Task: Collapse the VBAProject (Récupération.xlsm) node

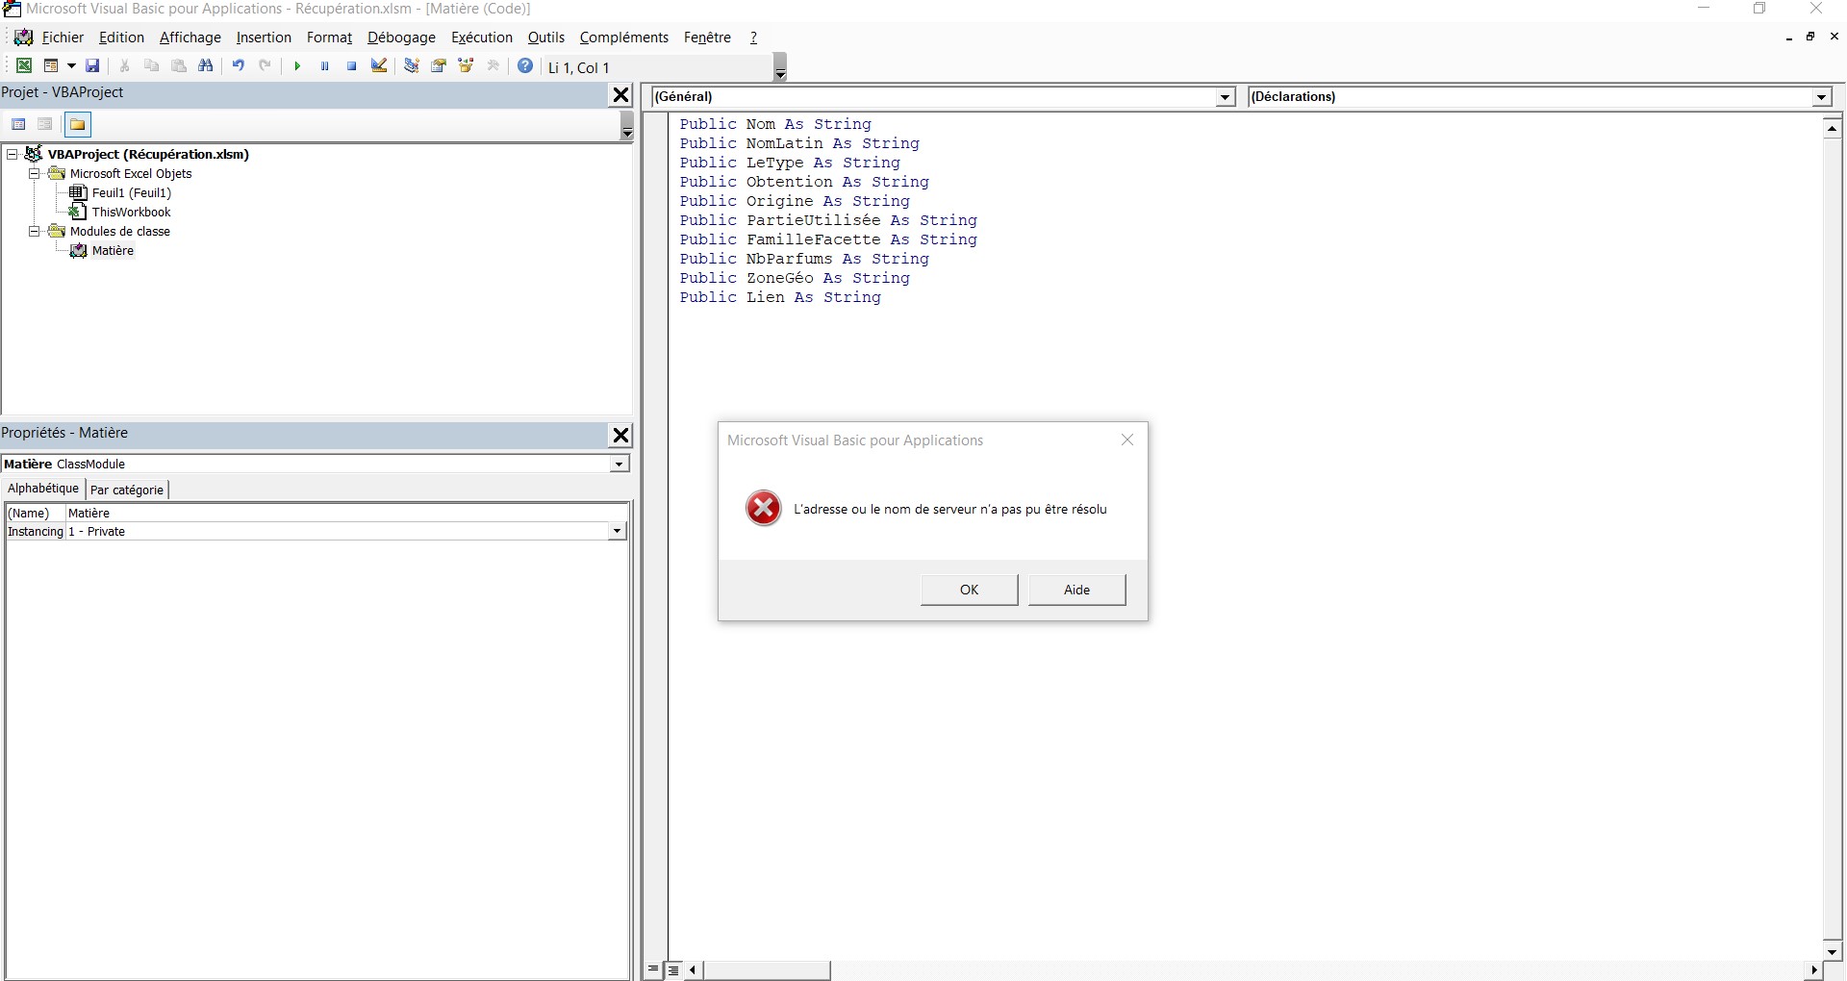Action: pyautogui.click(x=13, y=154)
